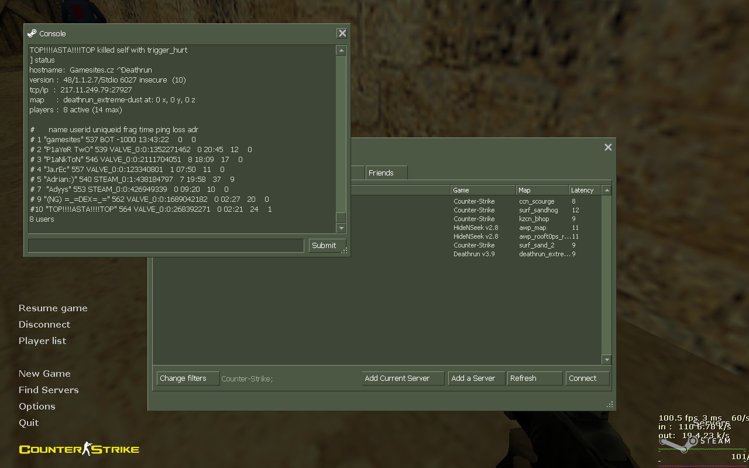Click the server list scroll down arrow

pos(607,360)
